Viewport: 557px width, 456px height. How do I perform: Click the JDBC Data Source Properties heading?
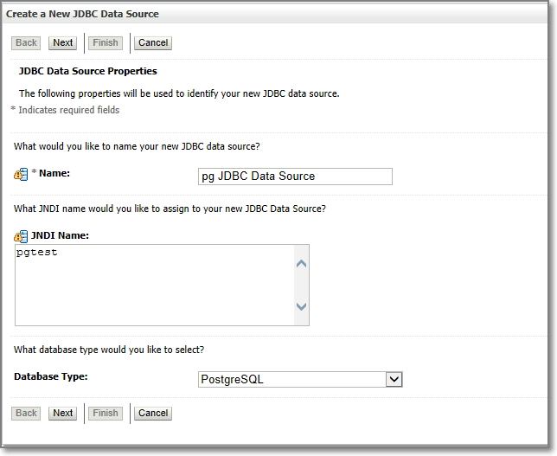pos(87,71)
